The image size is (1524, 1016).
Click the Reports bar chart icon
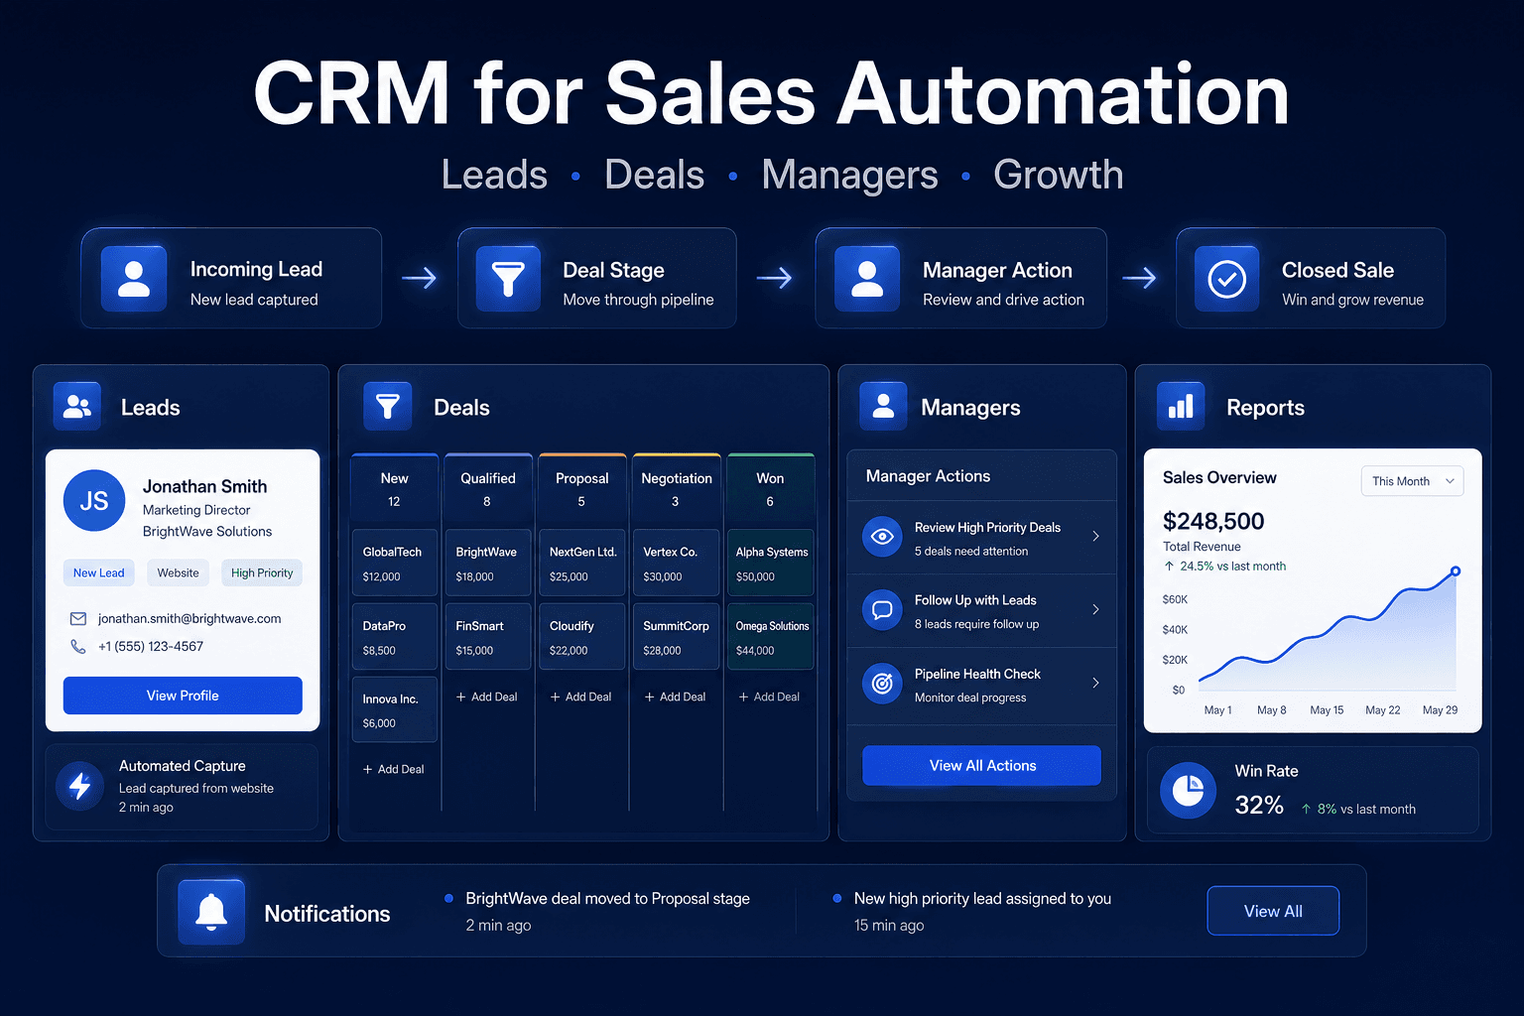[x=1181, y=406]
